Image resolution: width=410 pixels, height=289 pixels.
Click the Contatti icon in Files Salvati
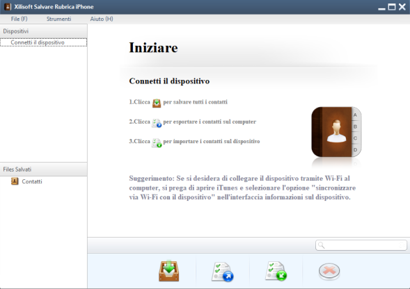[15, 181]
